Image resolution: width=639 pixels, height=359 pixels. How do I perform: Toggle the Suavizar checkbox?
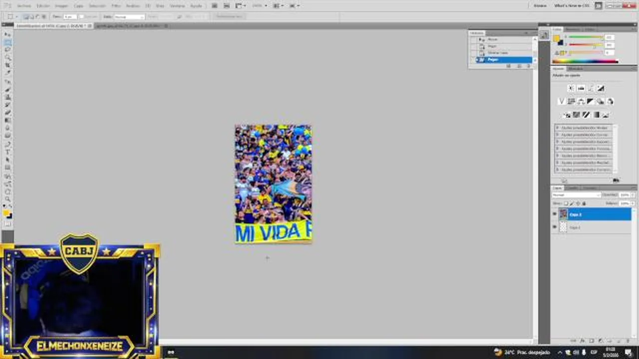(x=81, y=16)
